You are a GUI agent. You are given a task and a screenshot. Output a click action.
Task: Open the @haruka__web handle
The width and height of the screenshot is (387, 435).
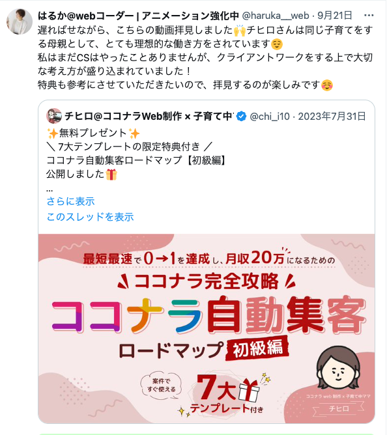coord(276,16)
